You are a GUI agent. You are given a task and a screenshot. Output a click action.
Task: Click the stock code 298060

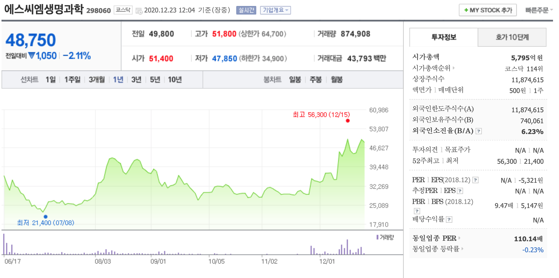pos(98,10)
